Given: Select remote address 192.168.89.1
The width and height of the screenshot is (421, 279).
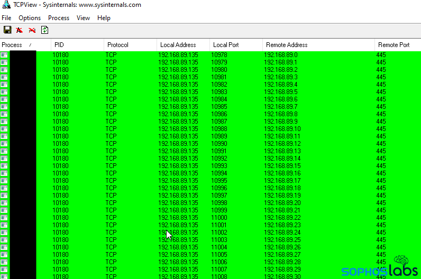Looking at the screenshot, I should (280, 62).
